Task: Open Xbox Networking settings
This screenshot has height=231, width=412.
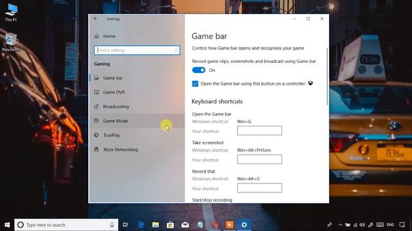Action: pos(137,150)
